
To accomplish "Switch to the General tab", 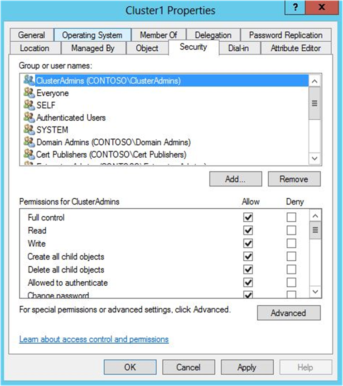I will pos(31,35).
